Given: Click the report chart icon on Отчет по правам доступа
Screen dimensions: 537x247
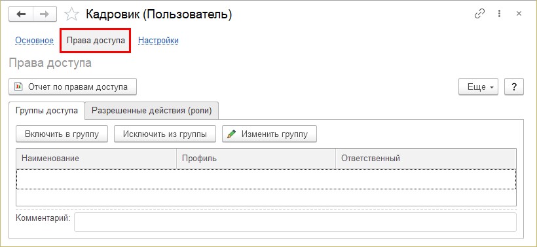Looking at the screenshot, I should tap(18, 86).
